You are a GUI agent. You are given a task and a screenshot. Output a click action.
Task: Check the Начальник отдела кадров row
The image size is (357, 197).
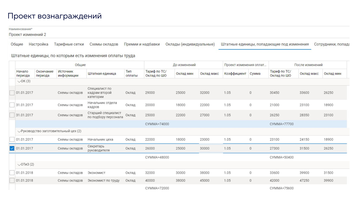[12, 105]
